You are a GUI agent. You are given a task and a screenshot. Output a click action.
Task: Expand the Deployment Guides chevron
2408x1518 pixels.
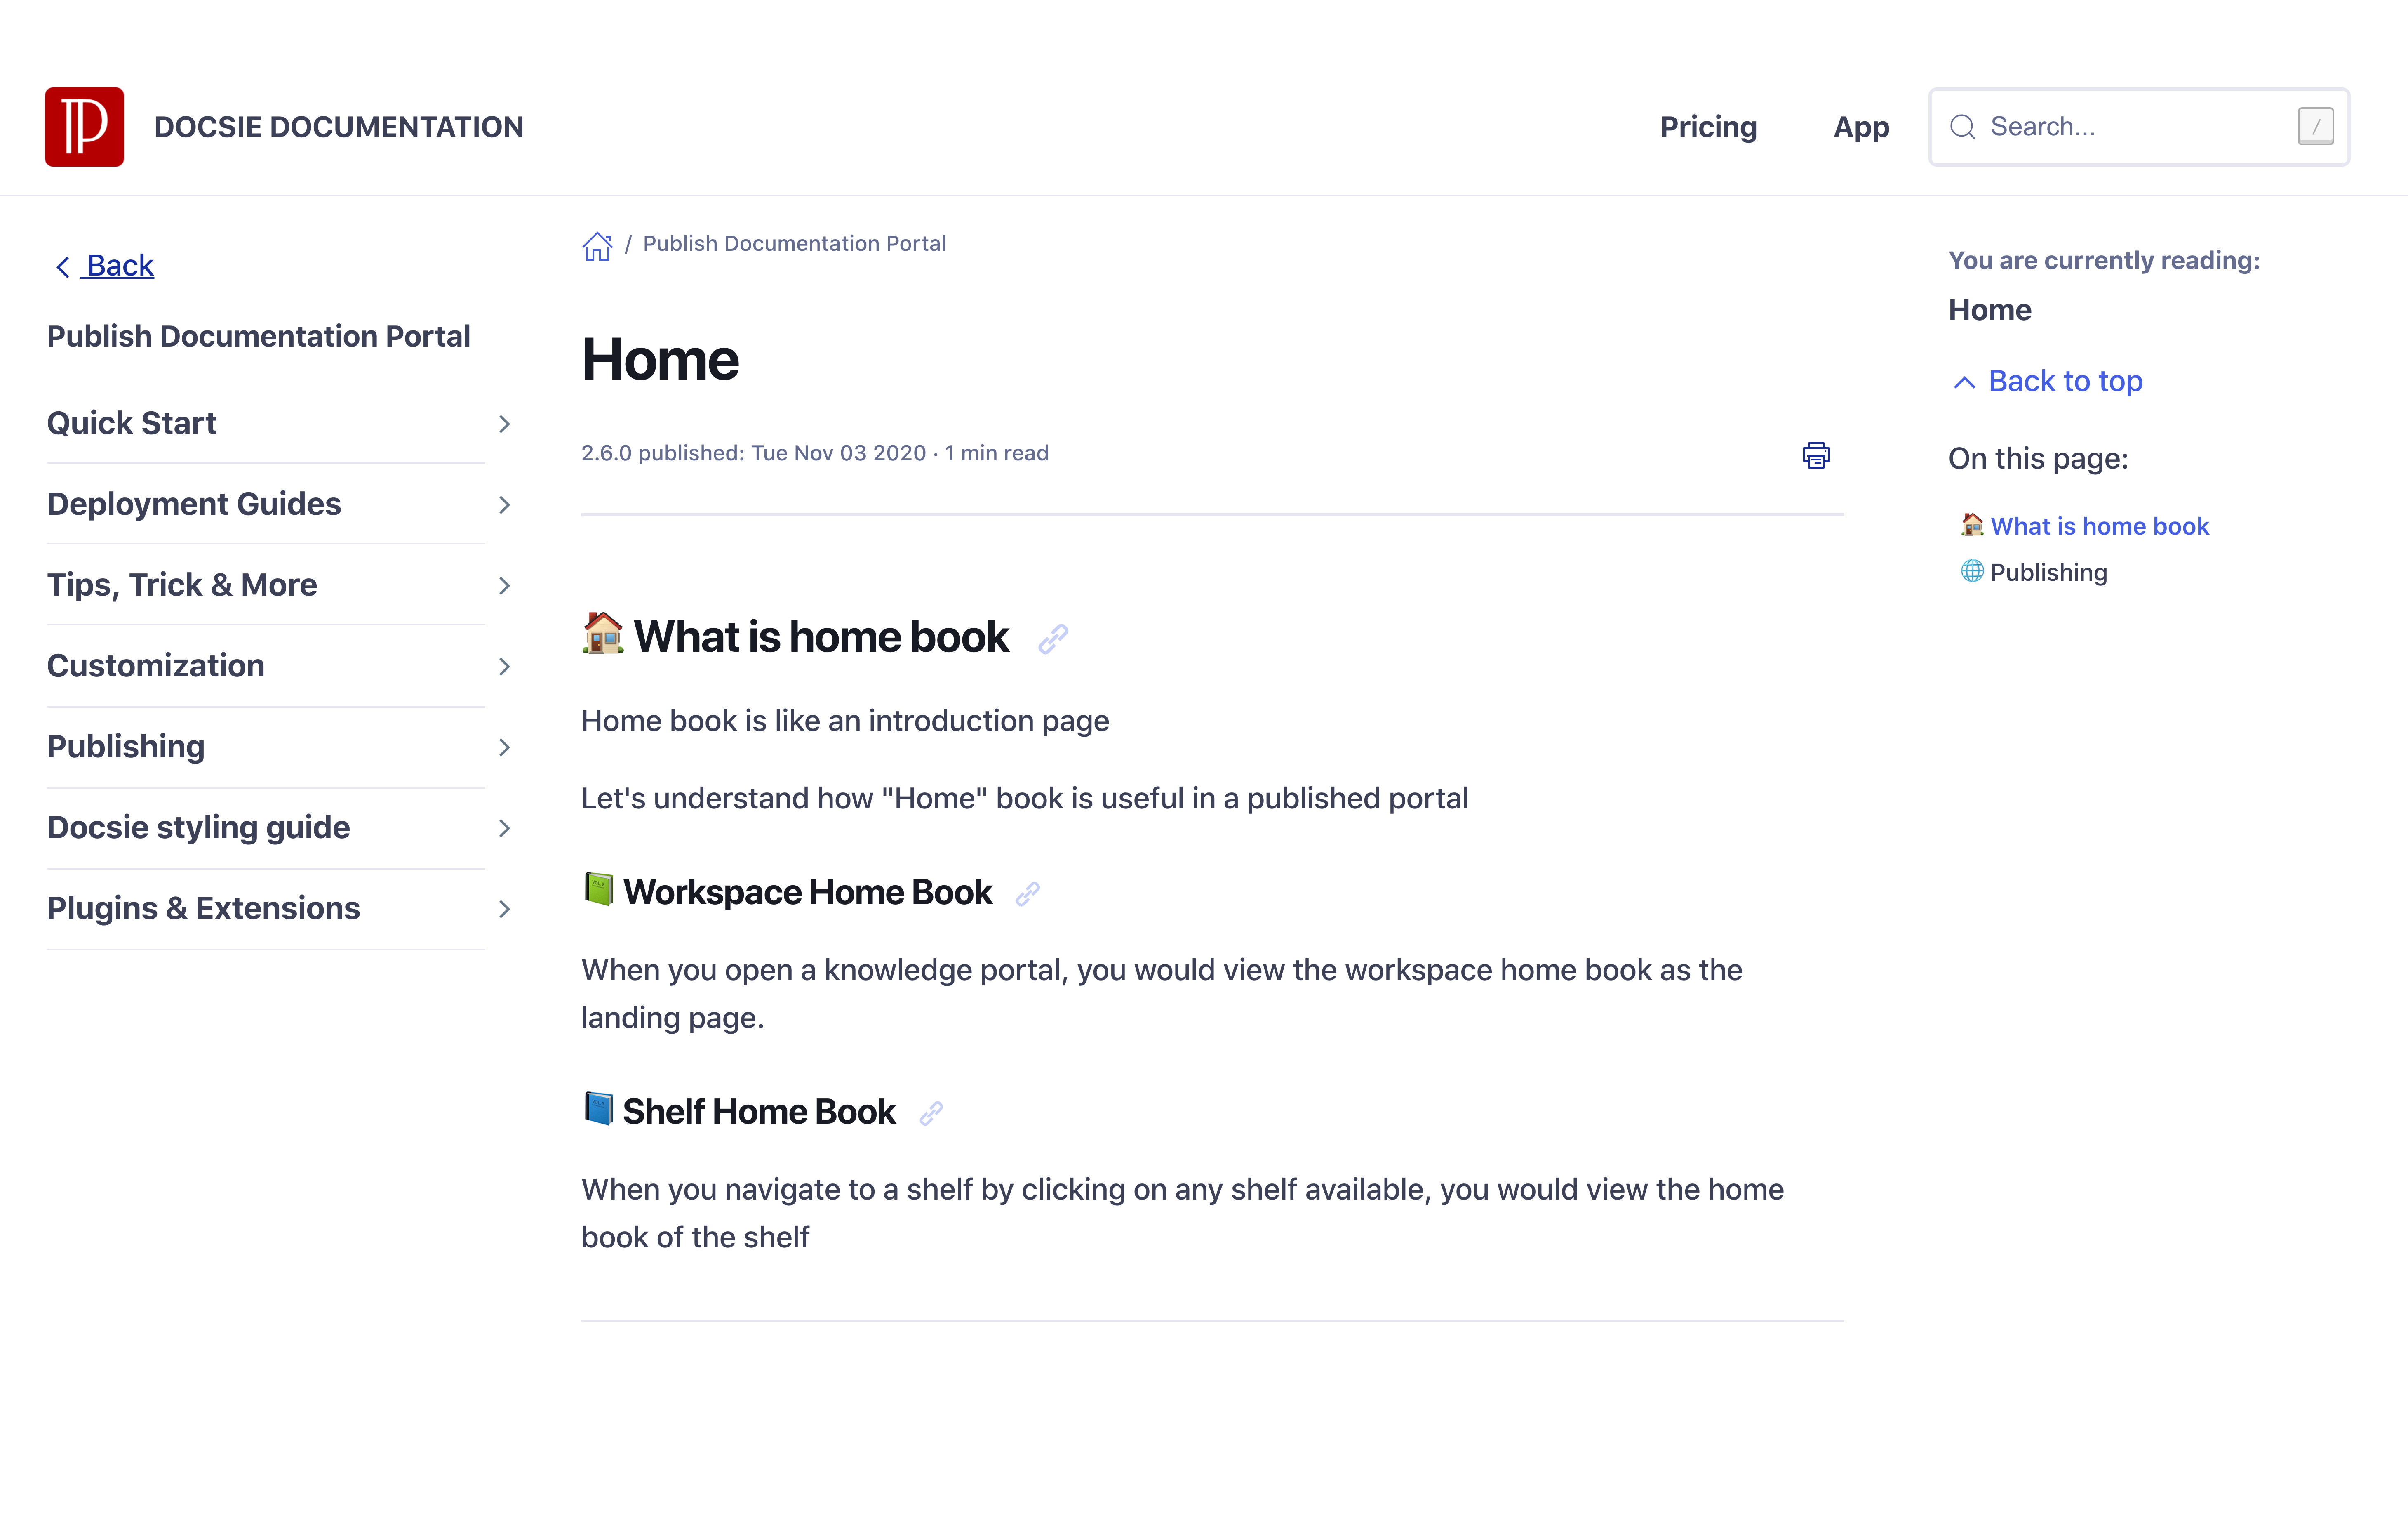[504, 505]
